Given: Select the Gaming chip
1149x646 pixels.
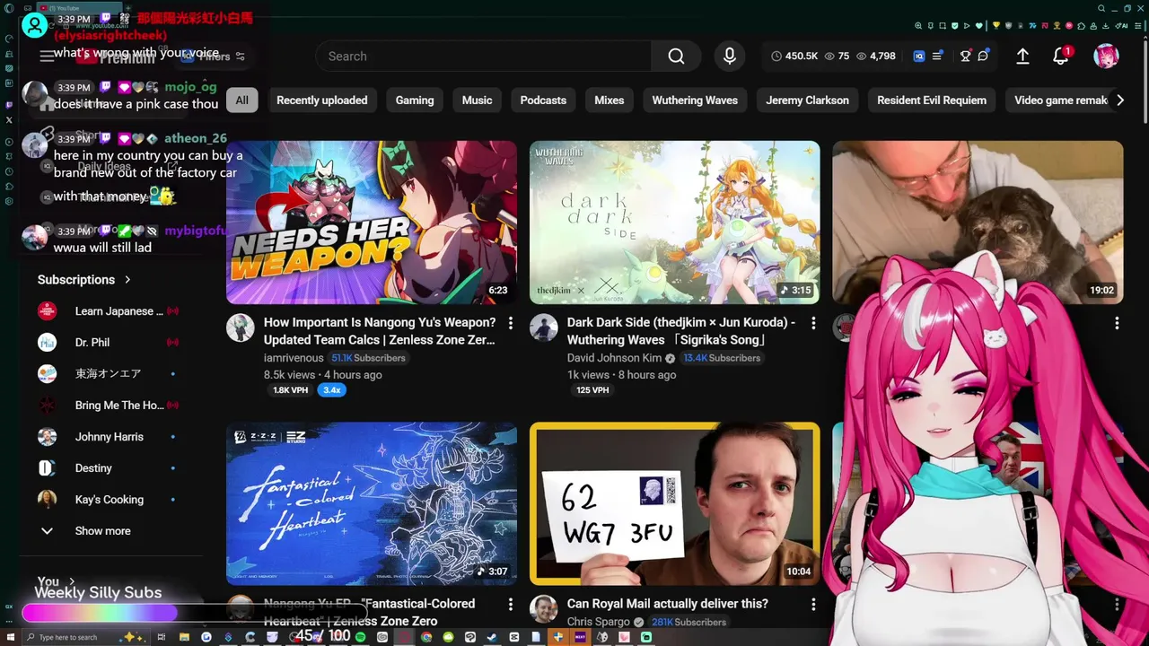Looking at the screenshot, I should click(415, 100).
